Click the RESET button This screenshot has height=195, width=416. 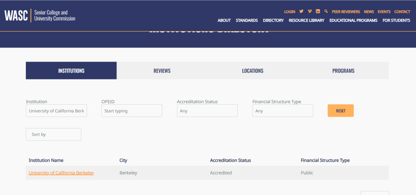point(340,111)
